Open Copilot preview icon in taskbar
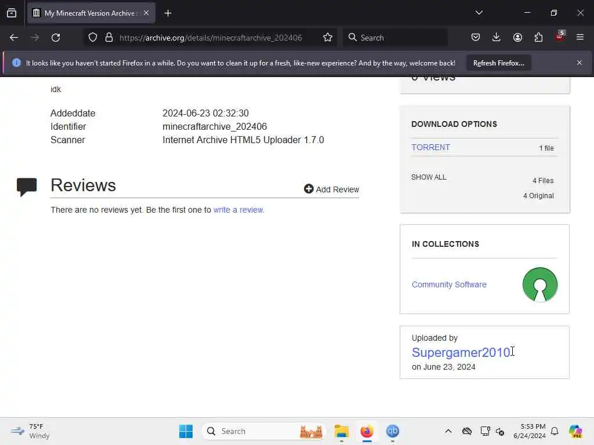This screenshot has height=445, width=594. 575,431
